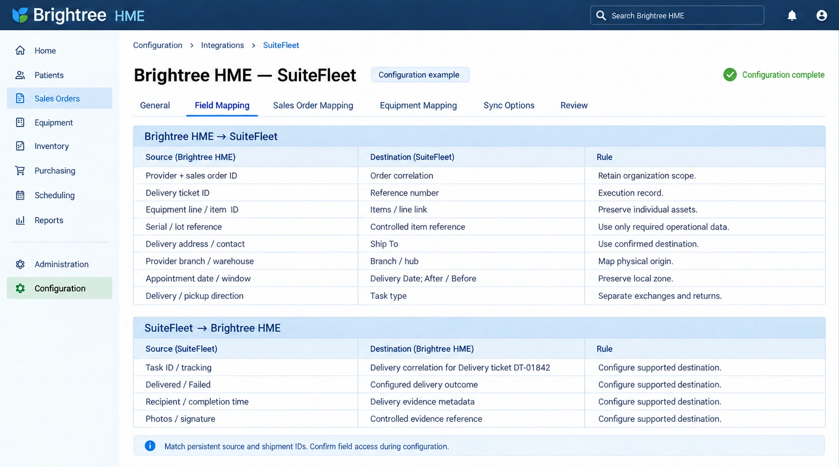Click the Brightree HME → SuiteFleet section header
This screenshot has width=839, height=467.
(x=479, y=136)
